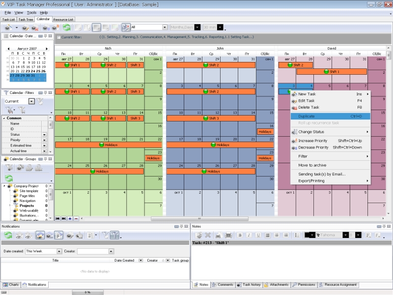
Task: Click the resource filter icon before the All box
Action: [126, 28]
